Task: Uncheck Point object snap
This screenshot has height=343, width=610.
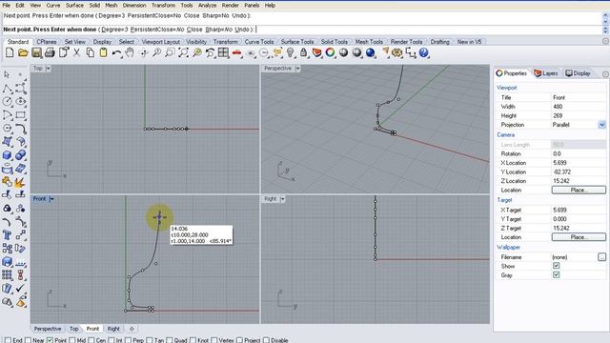Action: [50, 340]
